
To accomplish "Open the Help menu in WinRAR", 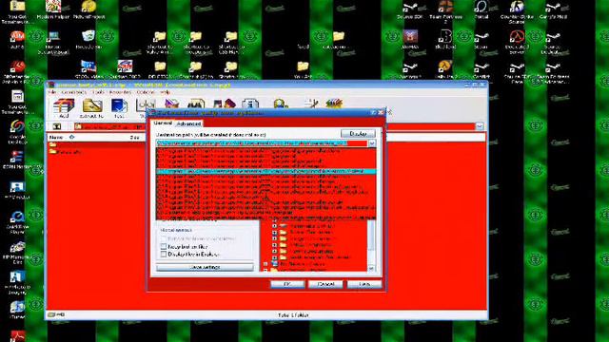I will coord(165,92).
